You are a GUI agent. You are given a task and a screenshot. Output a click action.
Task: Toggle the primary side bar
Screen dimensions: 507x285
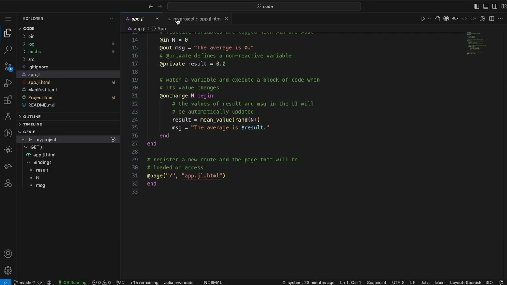tap(477, 6)
